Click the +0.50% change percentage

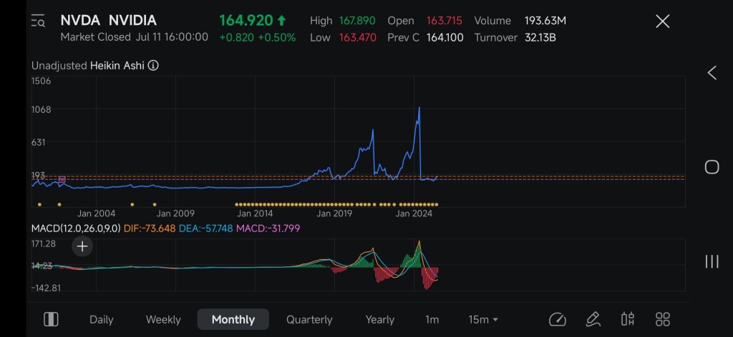pos(277,38)
